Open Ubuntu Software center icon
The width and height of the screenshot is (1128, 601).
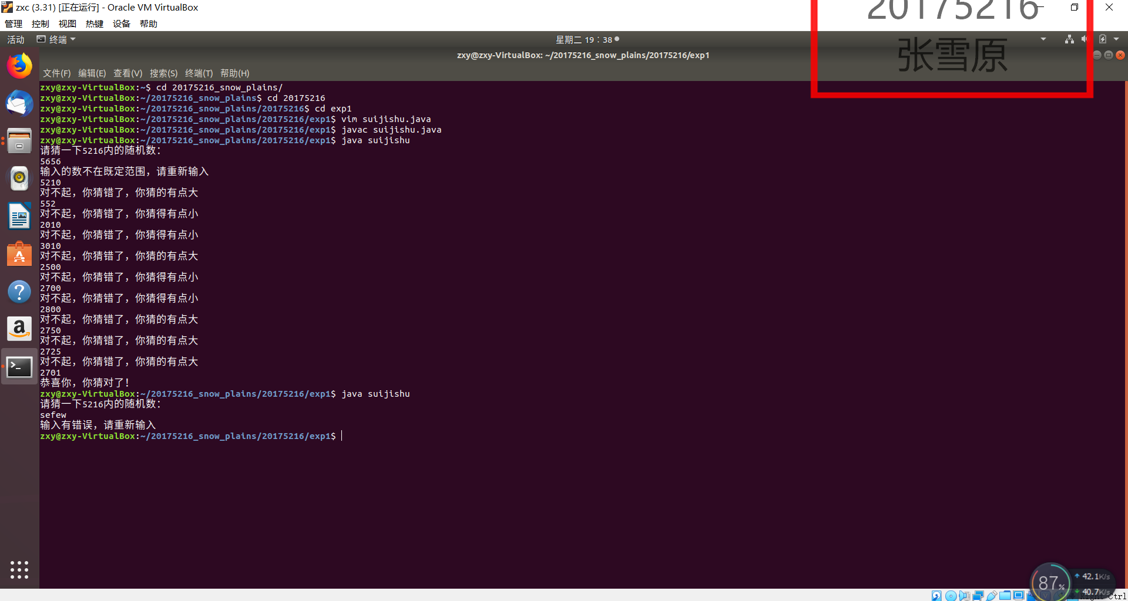coord(19,254)
